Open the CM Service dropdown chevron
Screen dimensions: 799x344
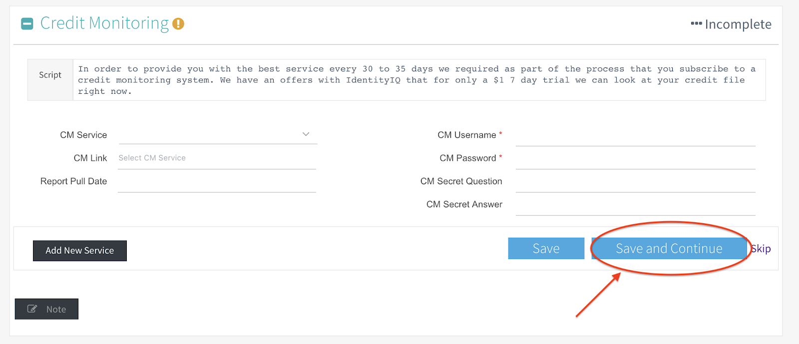306,134
